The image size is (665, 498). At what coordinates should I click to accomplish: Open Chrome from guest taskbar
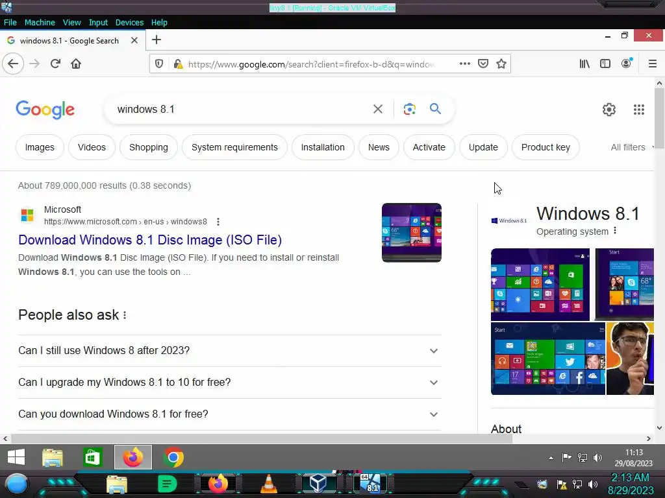pyautogui.click(x=173, y=457)
